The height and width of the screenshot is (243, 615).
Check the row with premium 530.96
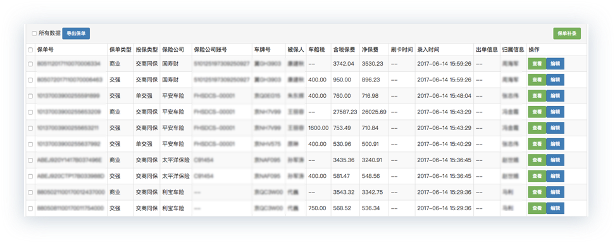tap(30, 144)
